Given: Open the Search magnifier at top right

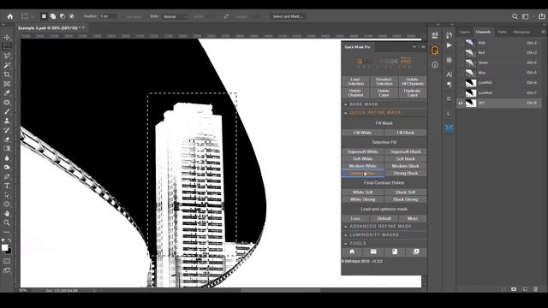Looking at the screenshot, I should coord(515,16).
